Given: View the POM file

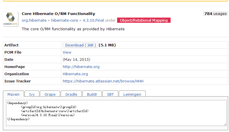Looking at the screenshot, I should pyautogui.click(x=67, y=52).
